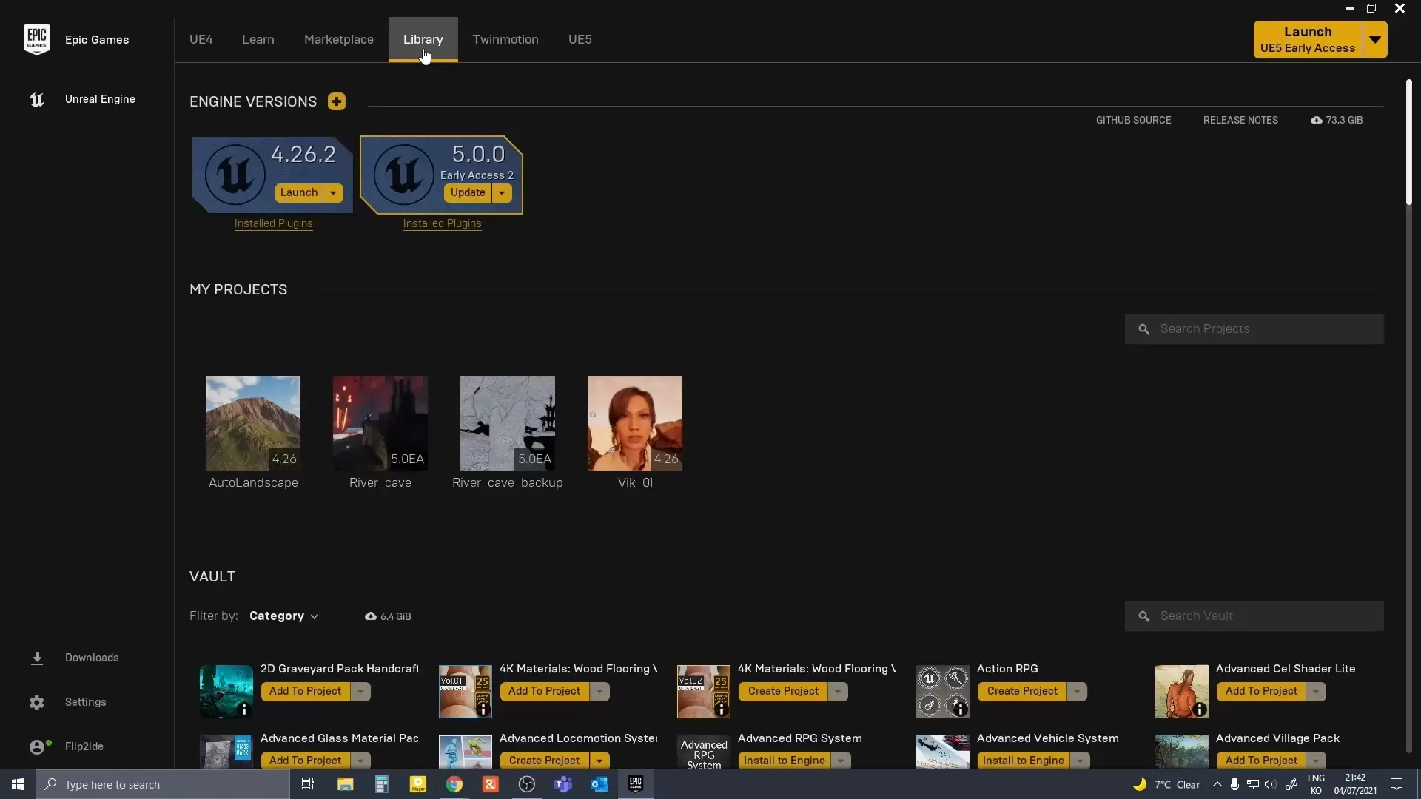
Task: Click the Search Projects input field
Action: pyautogui.click(x=1266, y=328)
